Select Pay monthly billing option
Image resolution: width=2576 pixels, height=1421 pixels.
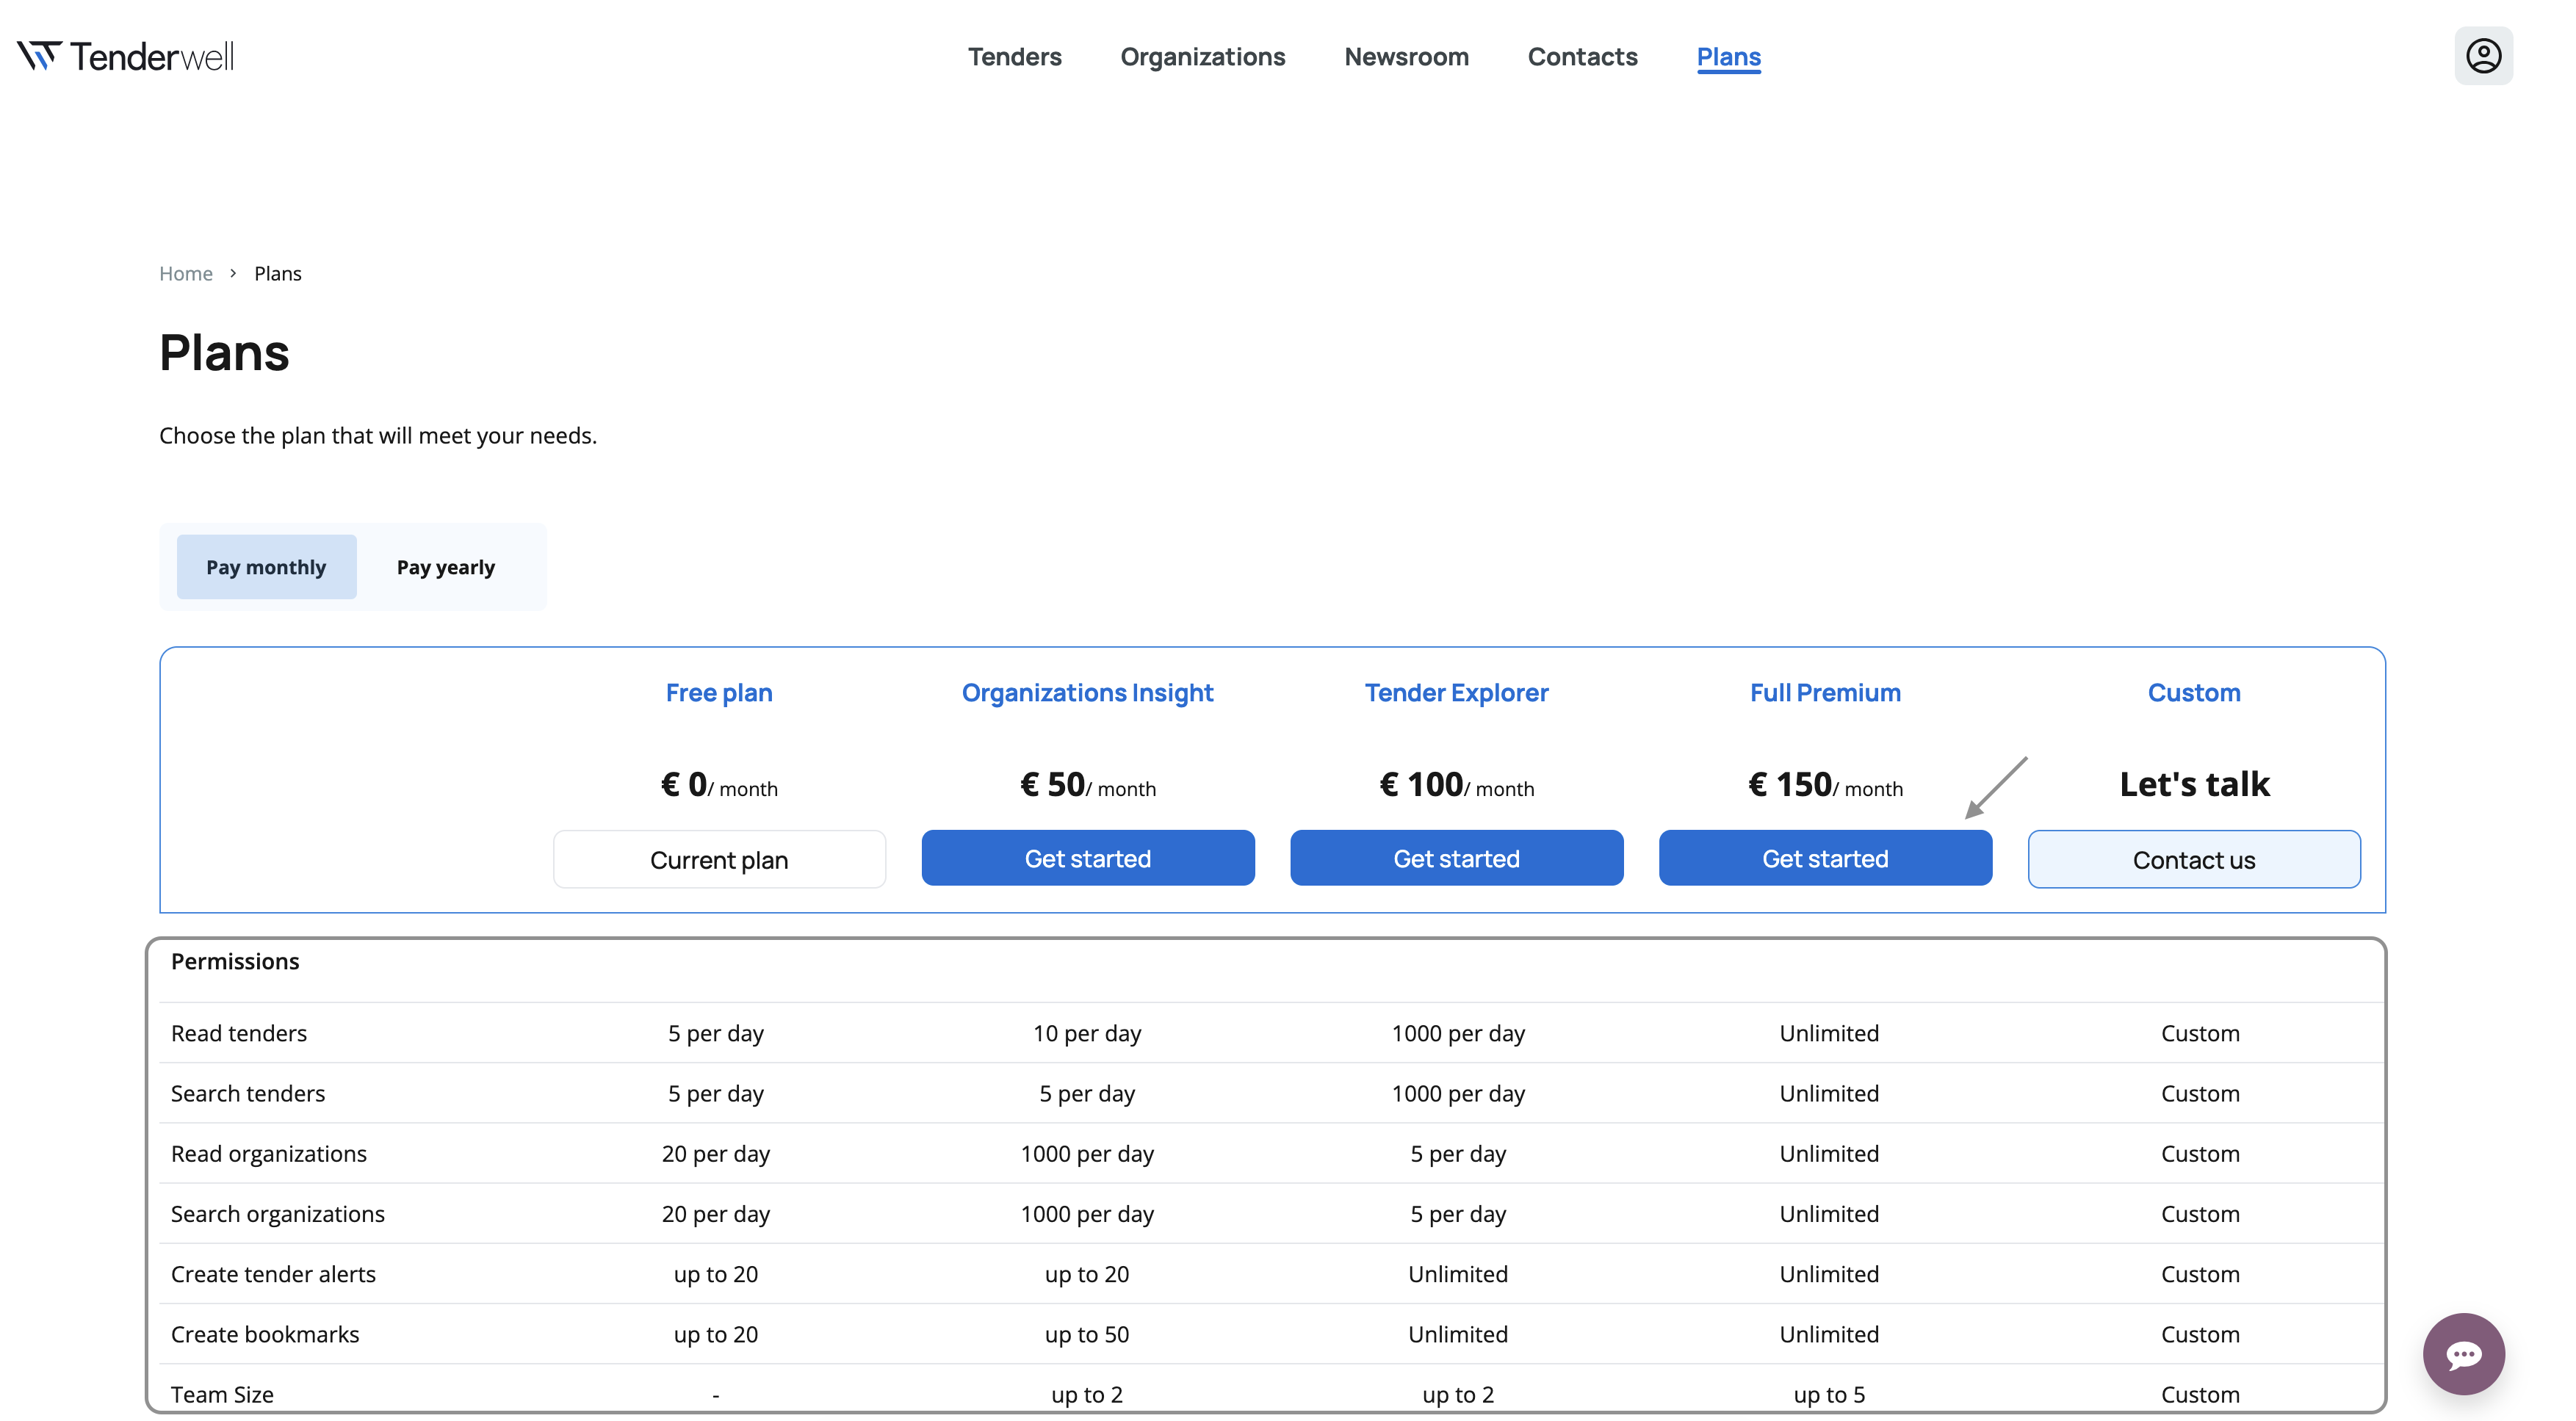(266, 567)
